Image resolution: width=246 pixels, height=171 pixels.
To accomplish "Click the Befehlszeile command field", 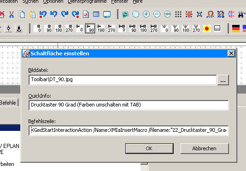I will point(129,130).
